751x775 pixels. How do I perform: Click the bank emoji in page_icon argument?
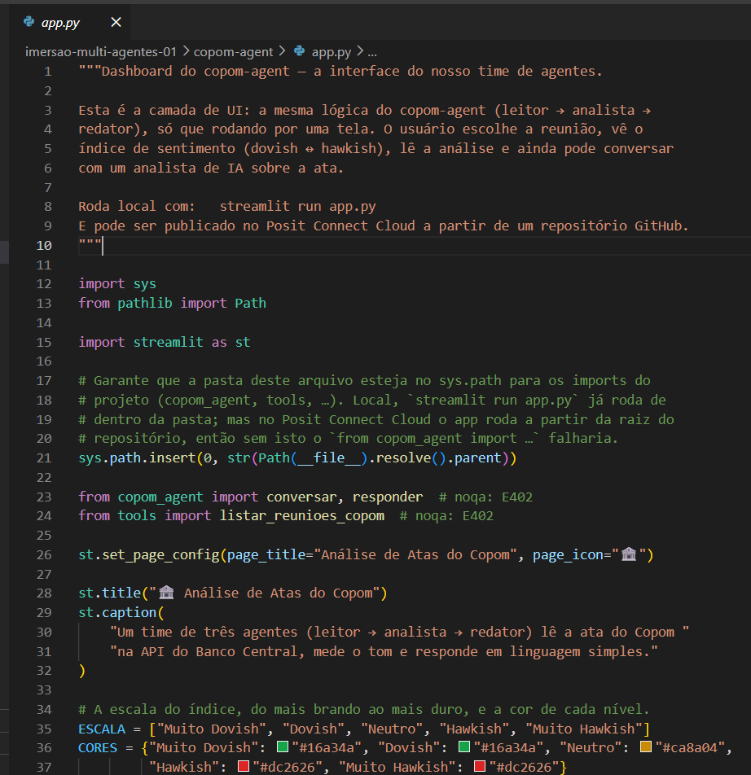pos(629,554)
